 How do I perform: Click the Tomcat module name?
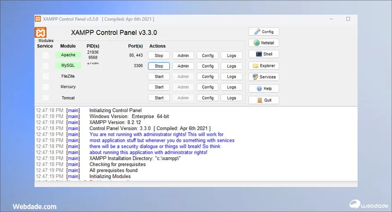(68, 98)
